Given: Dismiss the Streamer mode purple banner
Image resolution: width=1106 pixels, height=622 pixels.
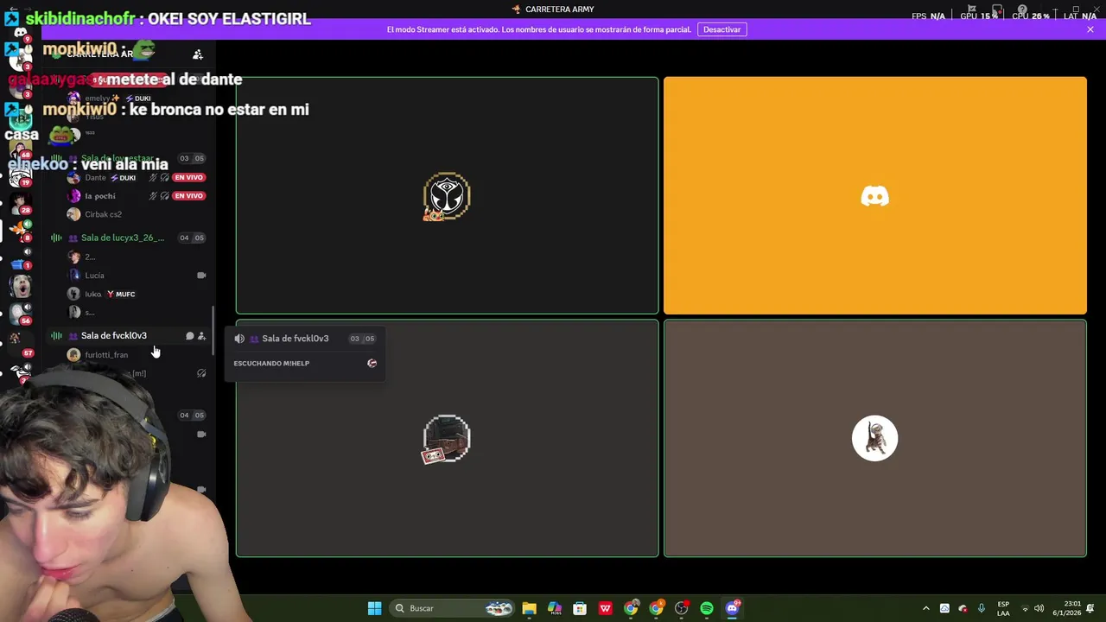Looking at the screenshot, I should pyautogui.click(x=1090, y=29).
